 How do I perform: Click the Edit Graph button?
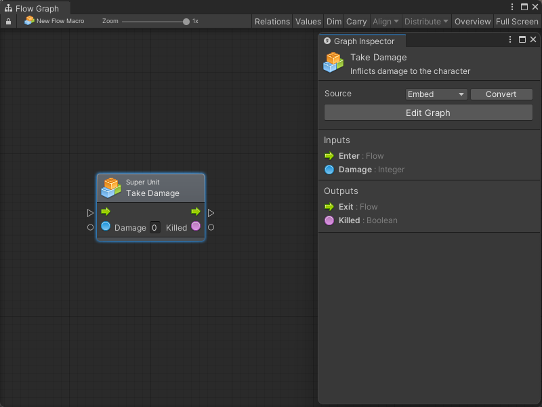pyautogui.click(x=428, y=113)
